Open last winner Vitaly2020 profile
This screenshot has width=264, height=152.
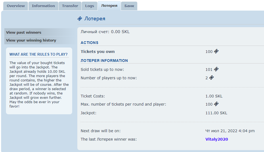[217, 139]
